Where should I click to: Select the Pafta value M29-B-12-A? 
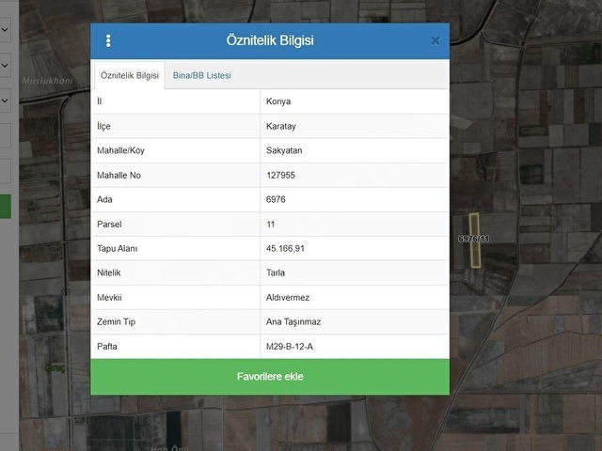[x=290, y=347]
